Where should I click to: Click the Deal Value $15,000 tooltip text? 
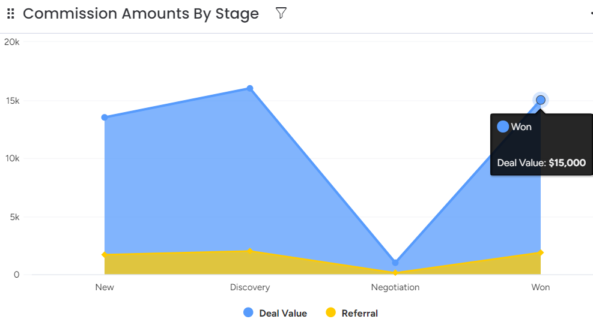541,162
